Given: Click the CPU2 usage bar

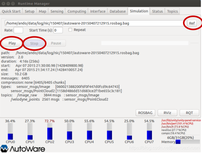Looking at the screenshot, I should click(x=50, y=131).
